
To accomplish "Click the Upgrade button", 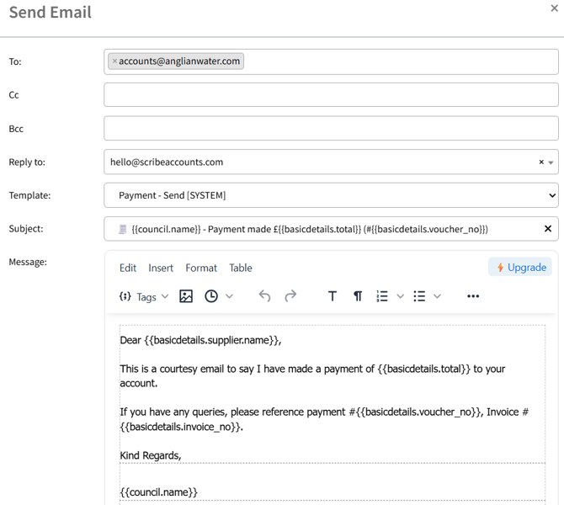I will click(x=519, y=267).
